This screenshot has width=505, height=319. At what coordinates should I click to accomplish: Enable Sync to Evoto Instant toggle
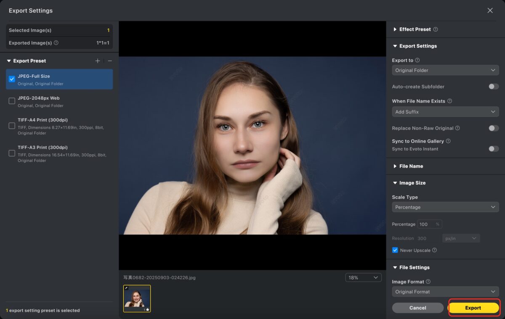(493, 149)
